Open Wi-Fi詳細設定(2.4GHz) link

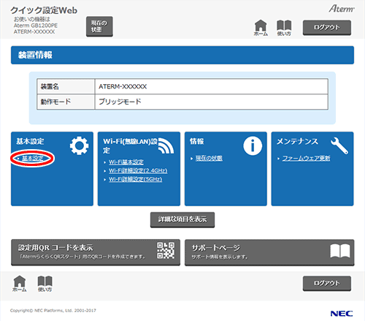(x=138, y=170)
